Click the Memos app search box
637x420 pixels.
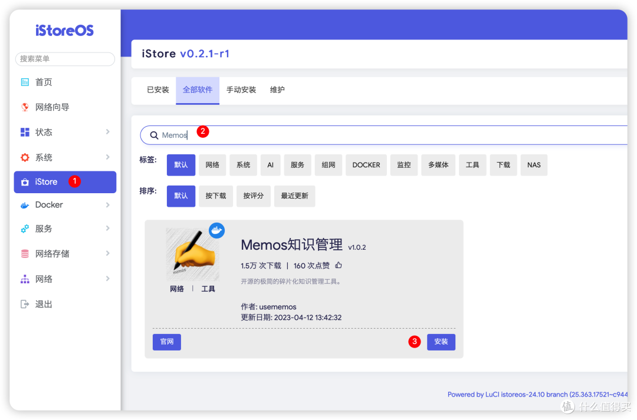click(383, 135)
